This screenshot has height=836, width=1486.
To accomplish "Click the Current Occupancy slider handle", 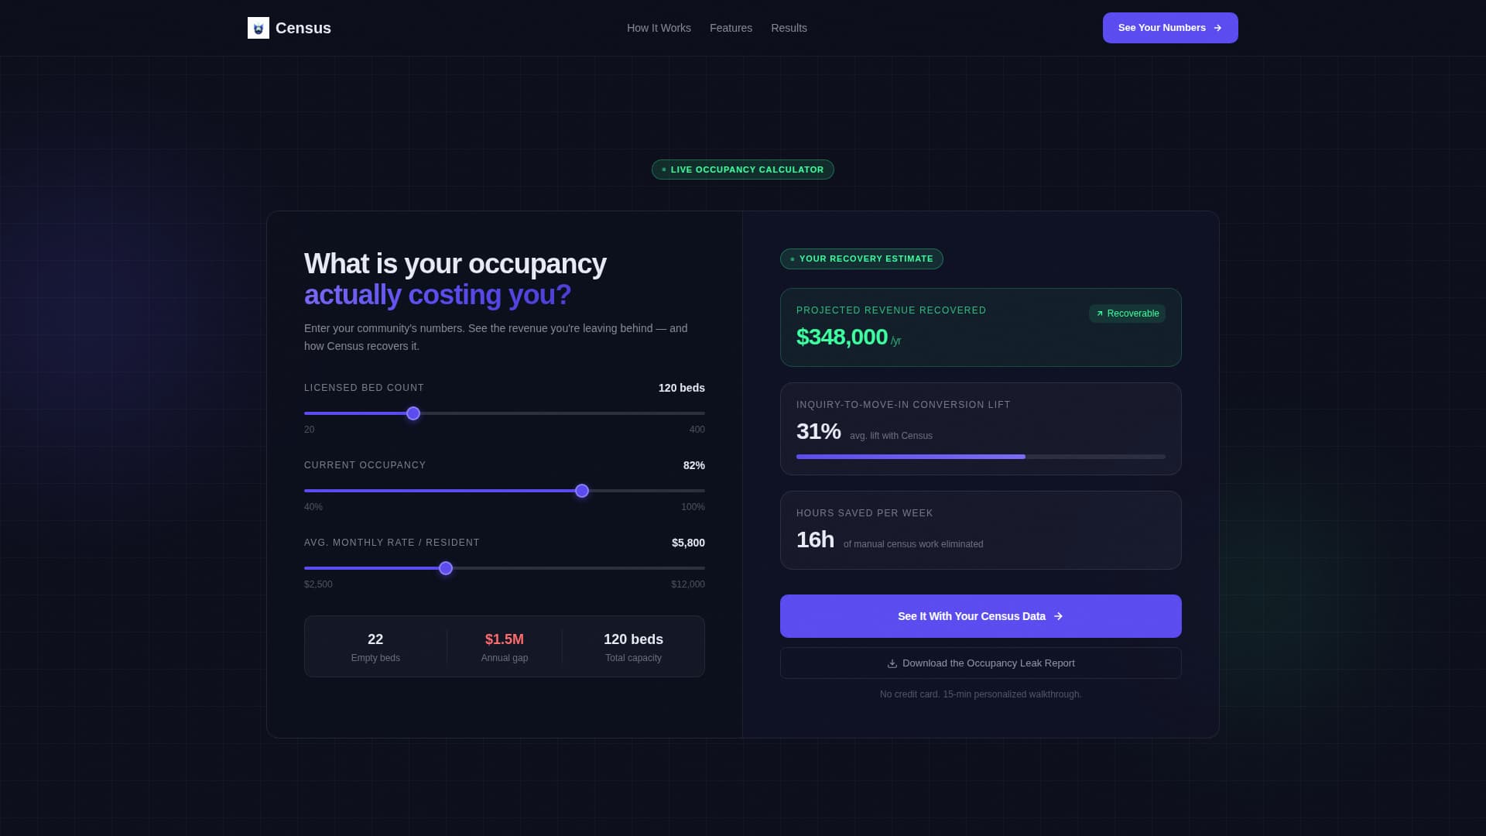I will [x=582, y=491].
